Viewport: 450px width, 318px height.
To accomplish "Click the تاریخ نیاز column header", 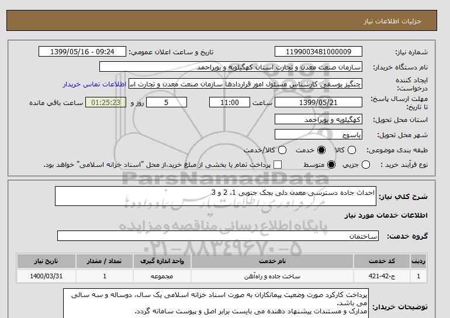I will [46, 261].
